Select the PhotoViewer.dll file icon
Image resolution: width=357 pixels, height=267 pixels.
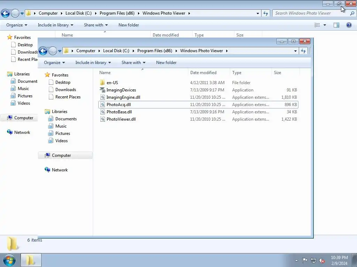click(102, 119)
